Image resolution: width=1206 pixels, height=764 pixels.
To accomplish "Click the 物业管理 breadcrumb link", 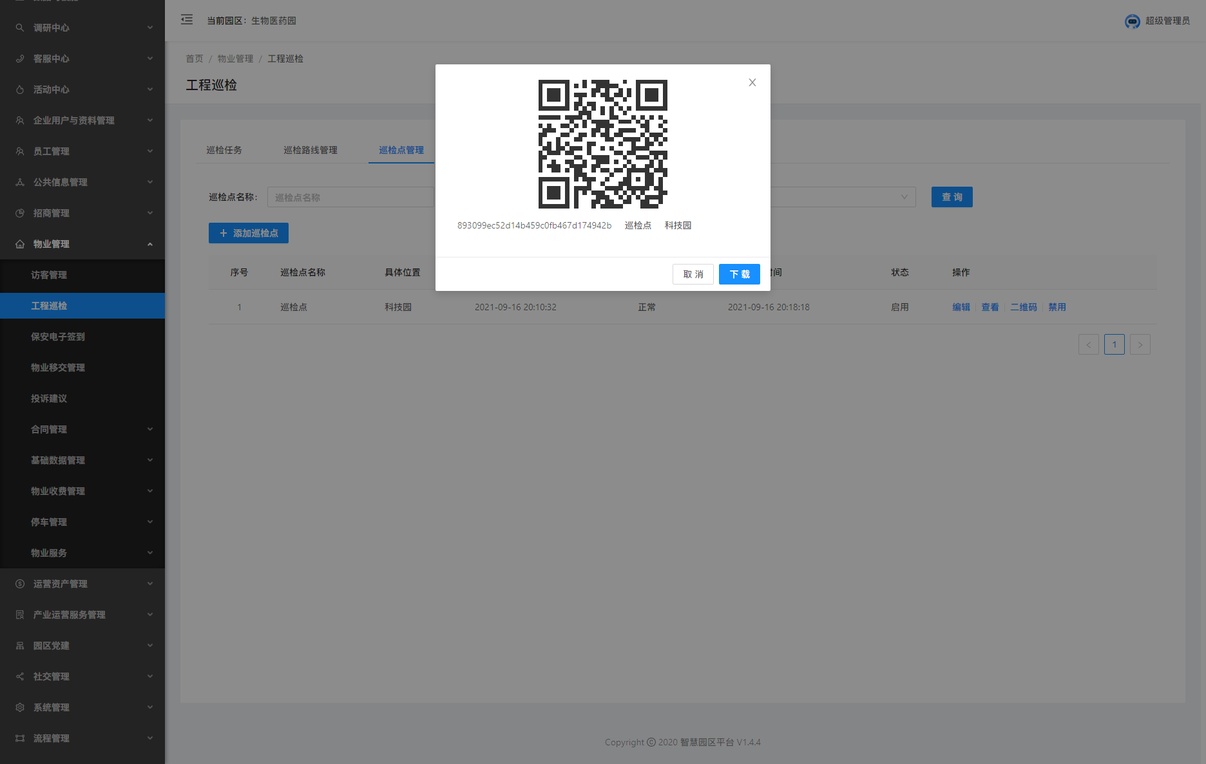I will [235, 59].
